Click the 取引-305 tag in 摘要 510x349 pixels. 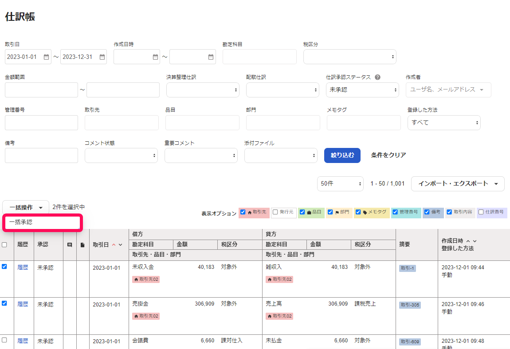coord(410,305)
